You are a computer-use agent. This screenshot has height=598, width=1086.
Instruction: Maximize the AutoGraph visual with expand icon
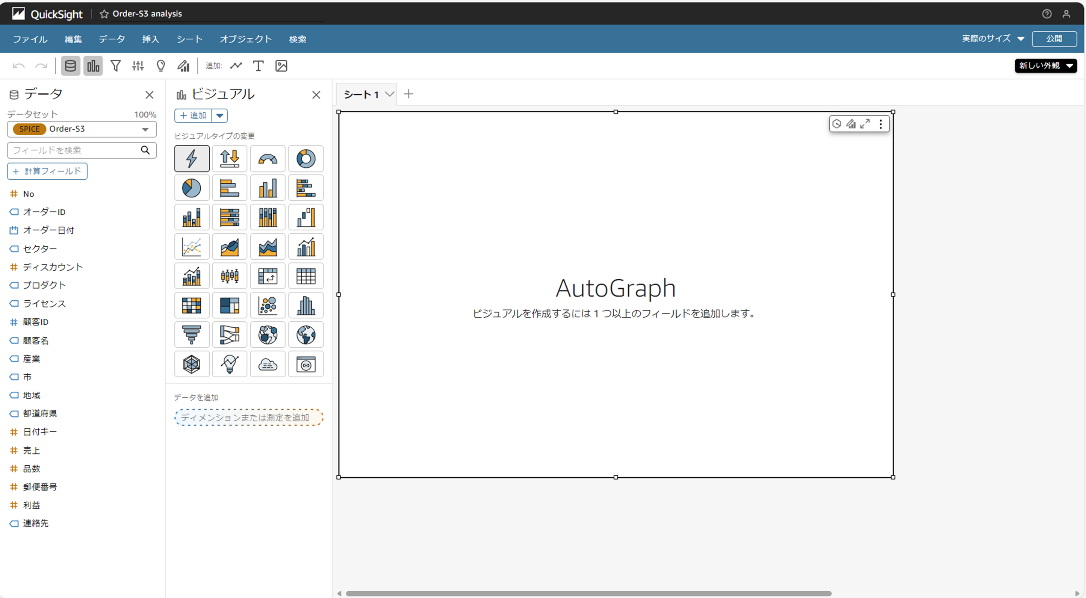[865, 124]
